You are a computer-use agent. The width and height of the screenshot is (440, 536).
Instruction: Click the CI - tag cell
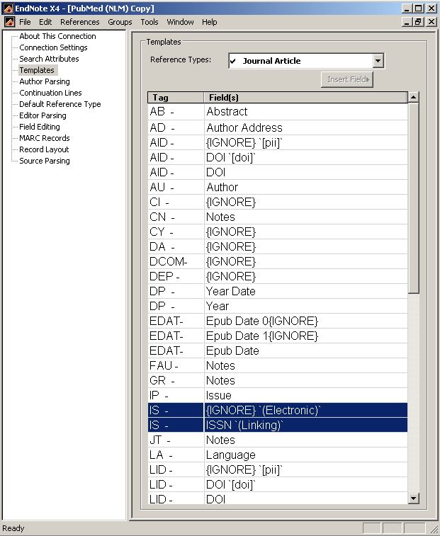click(176, 202)
